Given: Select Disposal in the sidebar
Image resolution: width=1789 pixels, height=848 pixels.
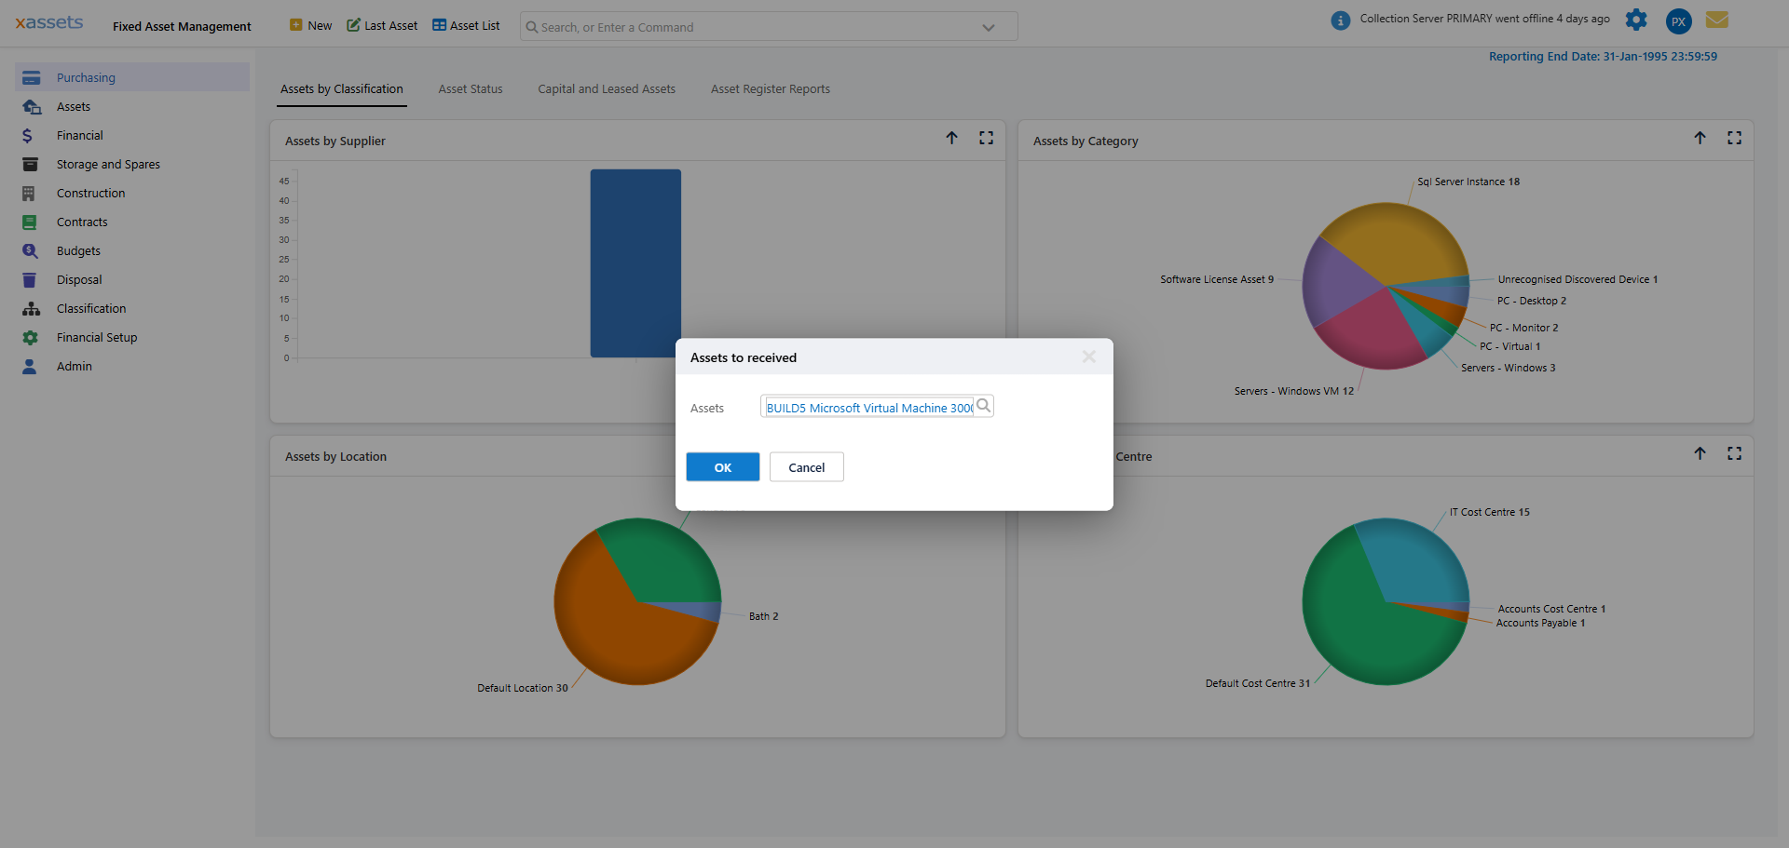Looking at the screenshot, I should tap(79, 279).
